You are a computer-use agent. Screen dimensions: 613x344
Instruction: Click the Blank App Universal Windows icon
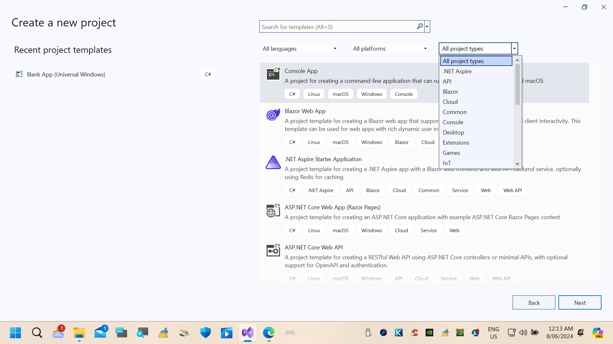(19, 74)
